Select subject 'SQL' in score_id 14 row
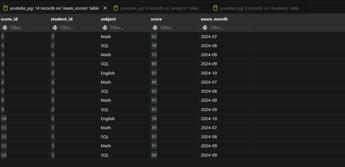The width and height of the screenshot is (345, 167). (x=124, y=155)
